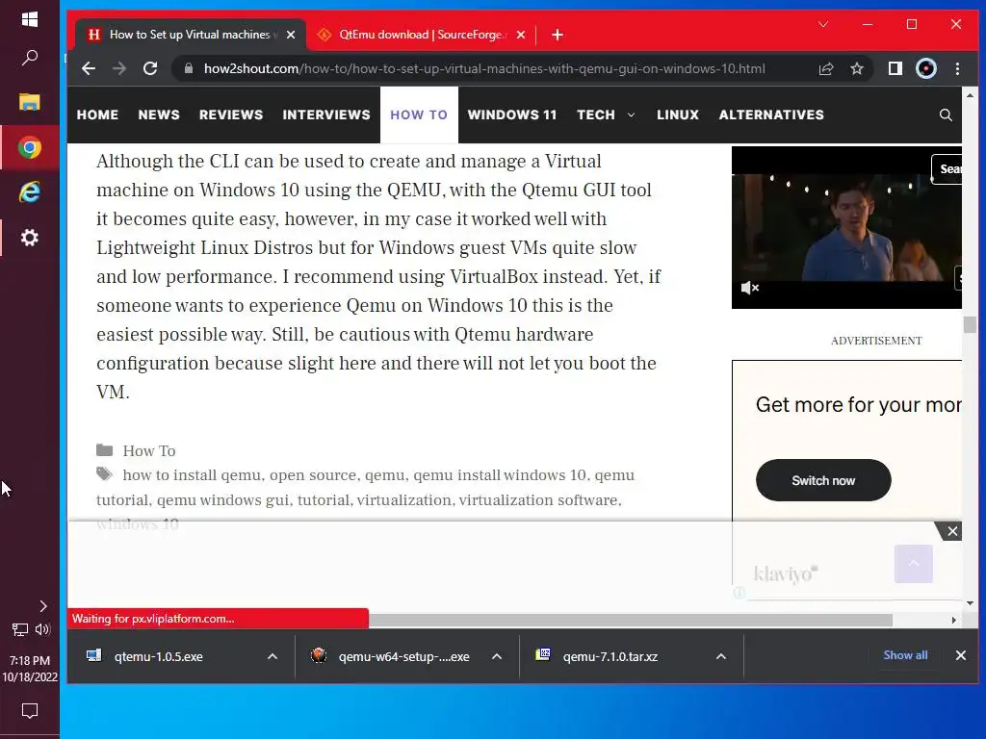The image size is (986, 739).
Task: Open the Chrome profile avatar
Action: [925, 68]
